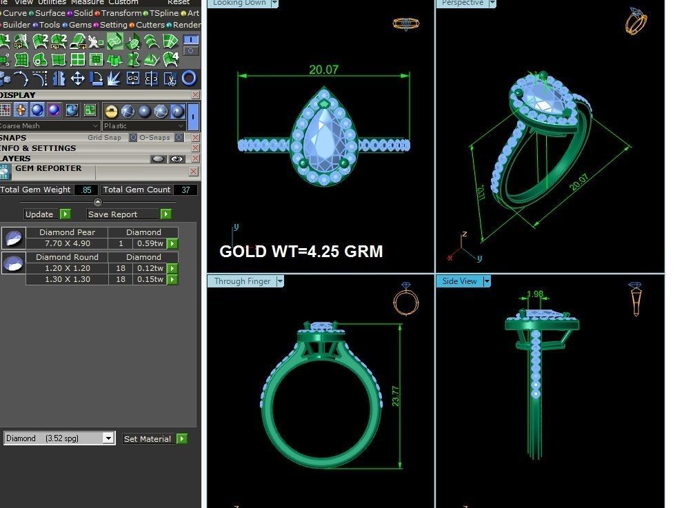Select the four-square planar surface tool
Image resolution: width=675 pixels, height=508 pixels.
point(77,59)
